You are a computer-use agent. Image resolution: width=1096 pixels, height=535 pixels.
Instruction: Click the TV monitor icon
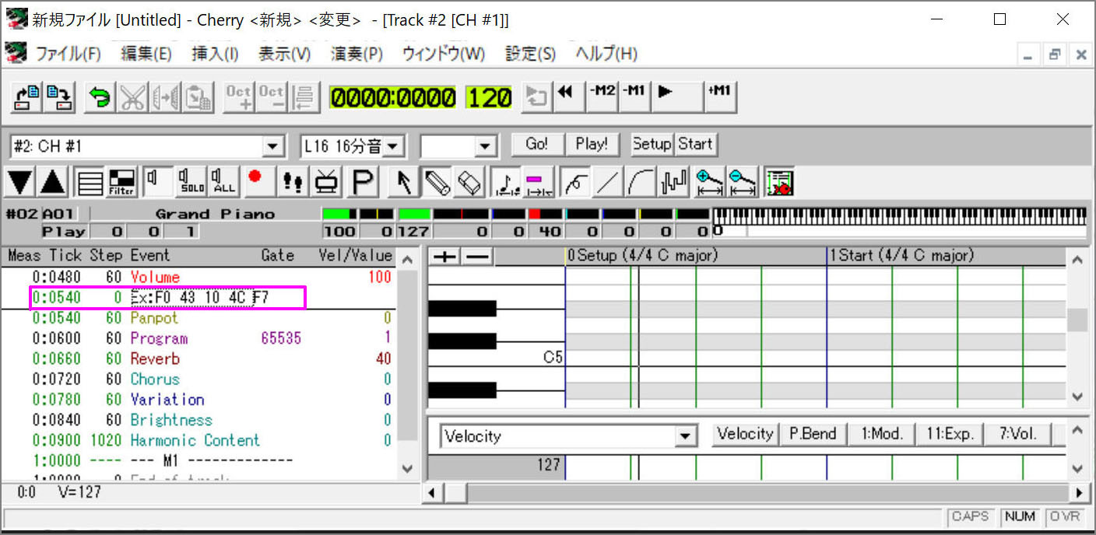click(x=327, y=182)
